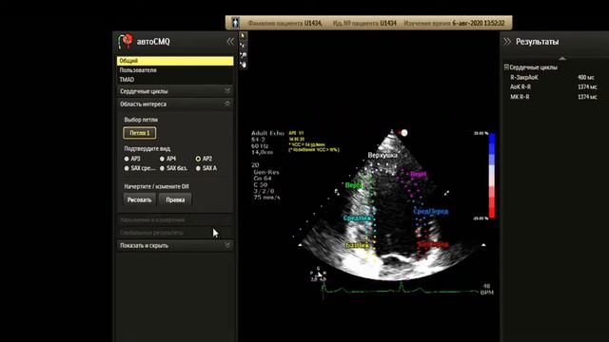
Task: Click the focus position indicator below the sector
Action: click(x=319, y=275)
